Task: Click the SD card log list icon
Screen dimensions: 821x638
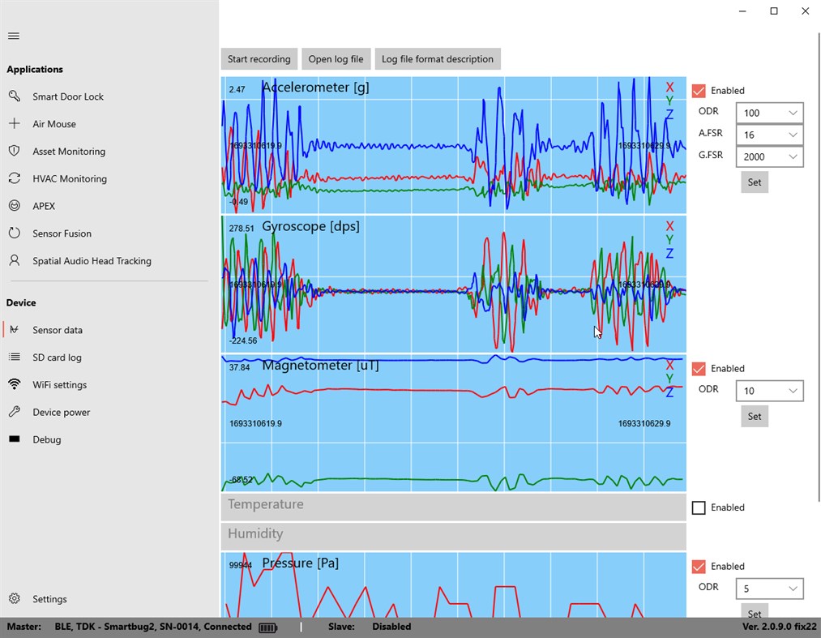Action: click(x=14, y=357)
